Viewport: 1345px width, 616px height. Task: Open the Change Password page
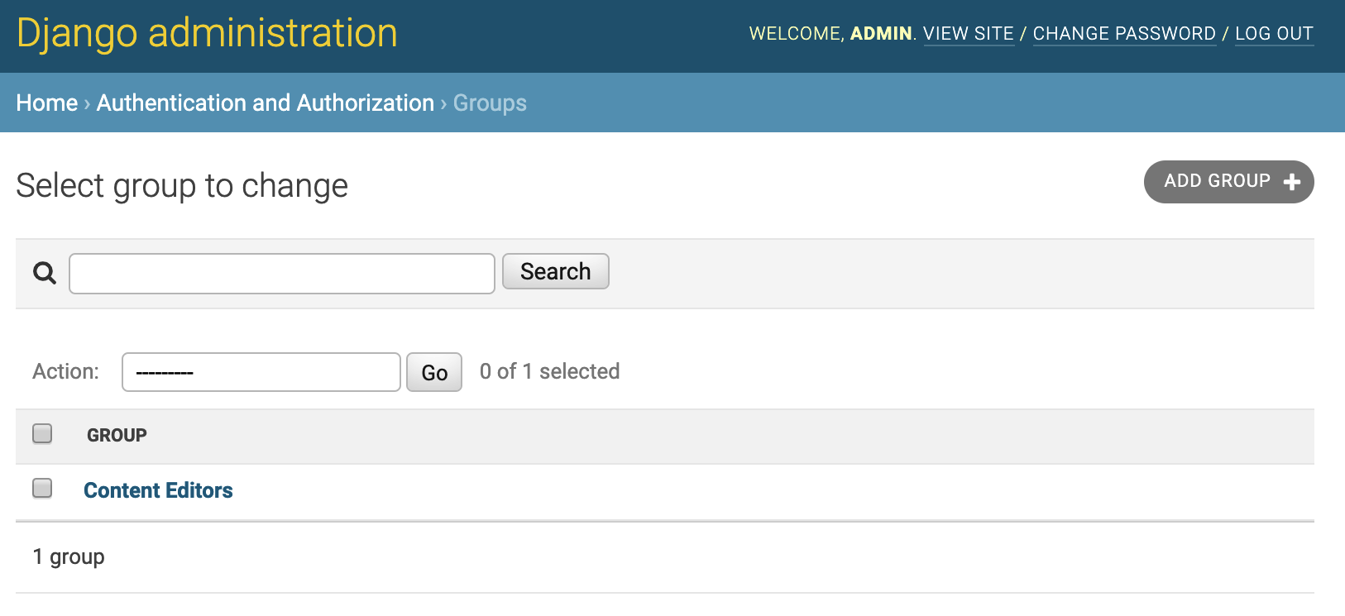click(1123, 34)
